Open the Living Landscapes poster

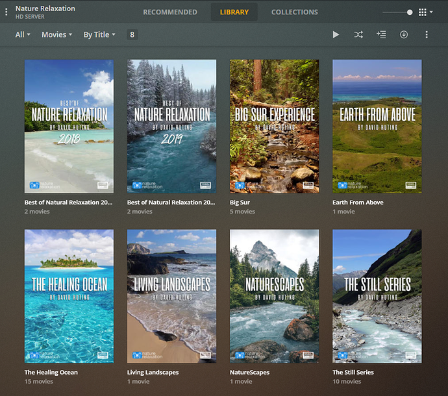click(171, 296)
